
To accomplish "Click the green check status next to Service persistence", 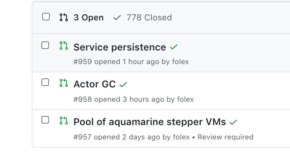I will tap(174, 47).
